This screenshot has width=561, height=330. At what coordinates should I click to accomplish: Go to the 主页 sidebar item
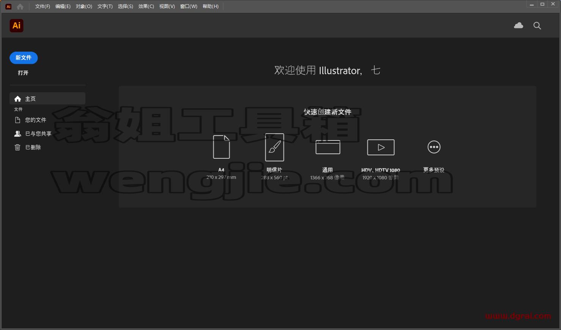click(47, 99)
